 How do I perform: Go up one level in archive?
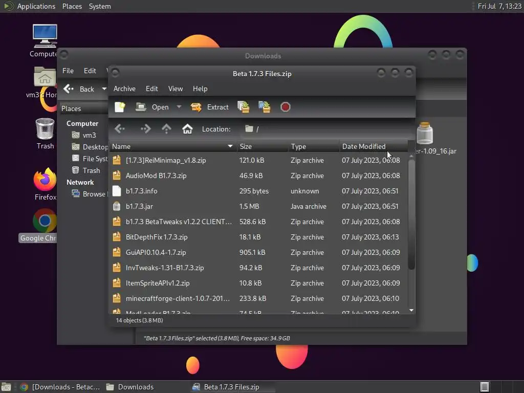point(166,128)
